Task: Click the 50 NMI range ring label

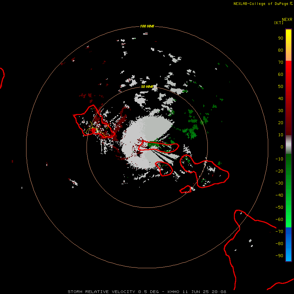Action: [147, 87]
